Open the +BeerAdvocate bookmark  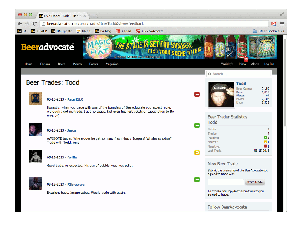[x=149, y=31]
